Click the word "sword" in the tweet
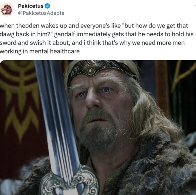 tap(8, 43)
